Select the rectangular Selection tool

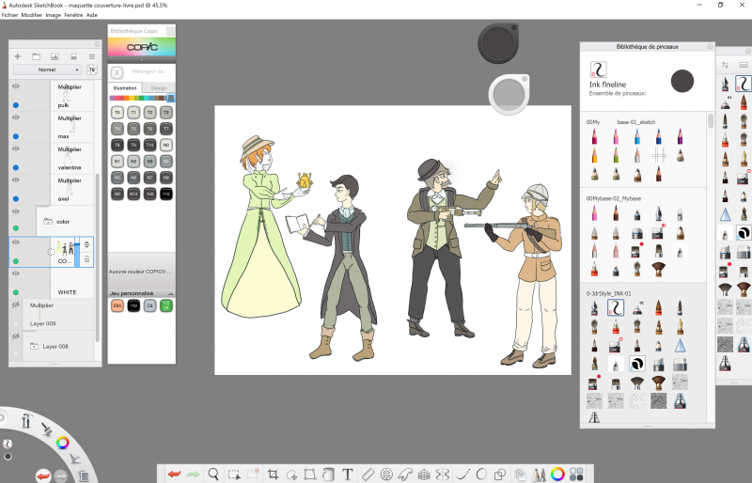click(x=234, y=475)
